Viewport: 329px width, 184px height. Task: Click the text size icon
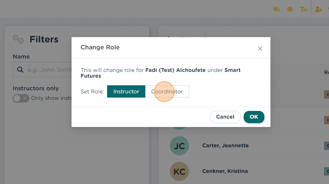(304, 9)
